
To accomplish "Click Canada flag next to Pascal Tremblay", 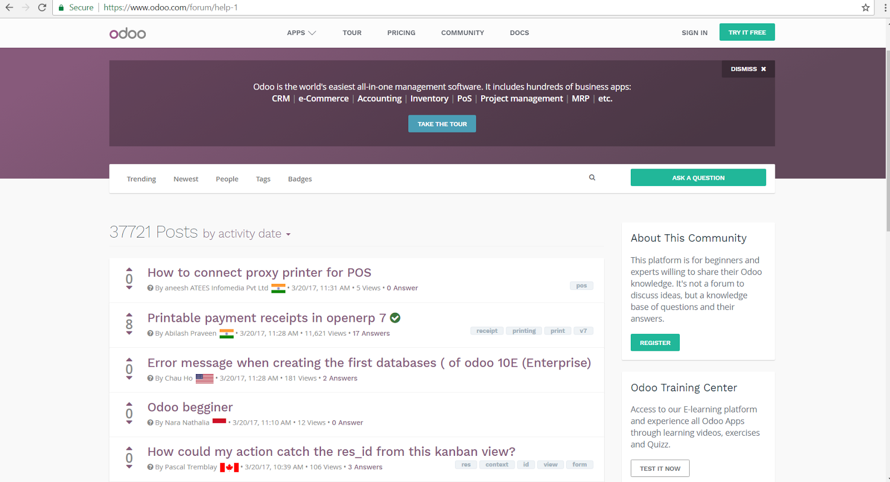I will click(229, 468).
